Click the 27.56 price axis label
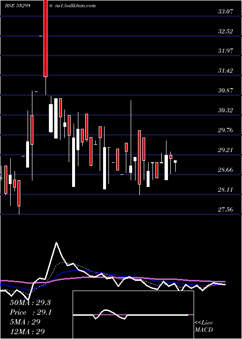The width and height of the screenshot is (242, 339). coord(226,209)
